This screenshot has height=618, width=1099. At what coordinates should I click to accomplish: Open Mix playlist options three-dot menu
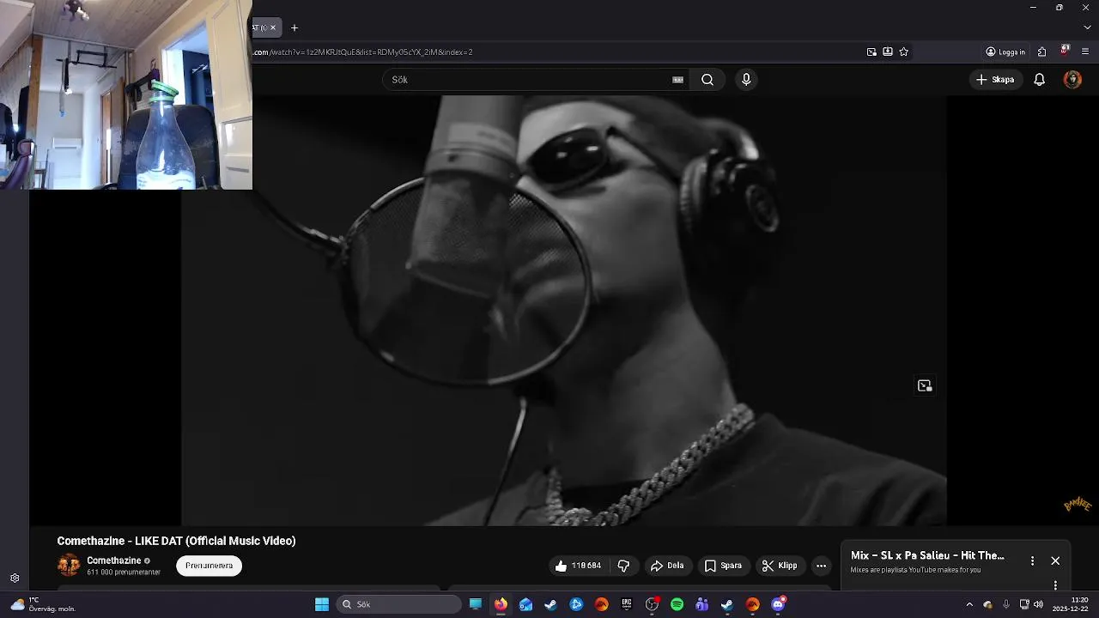1032,560
